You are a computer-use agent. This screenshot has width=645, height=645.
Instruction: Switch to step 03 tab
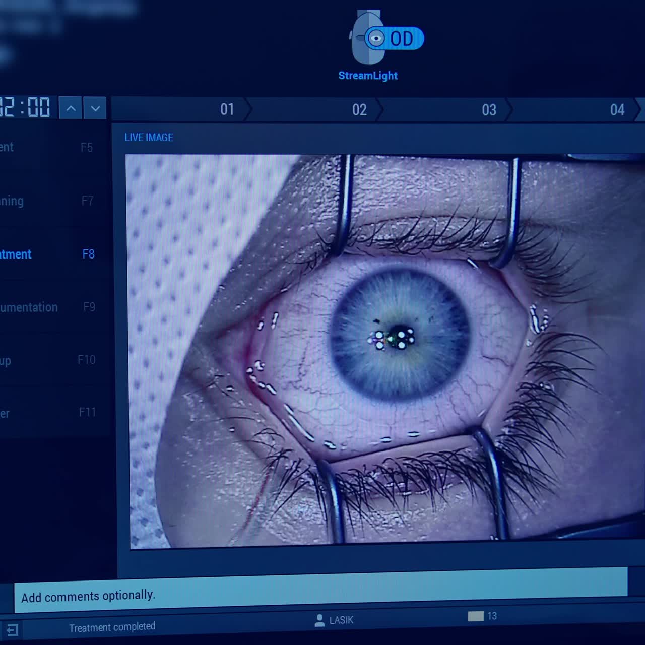pos(488,109)
